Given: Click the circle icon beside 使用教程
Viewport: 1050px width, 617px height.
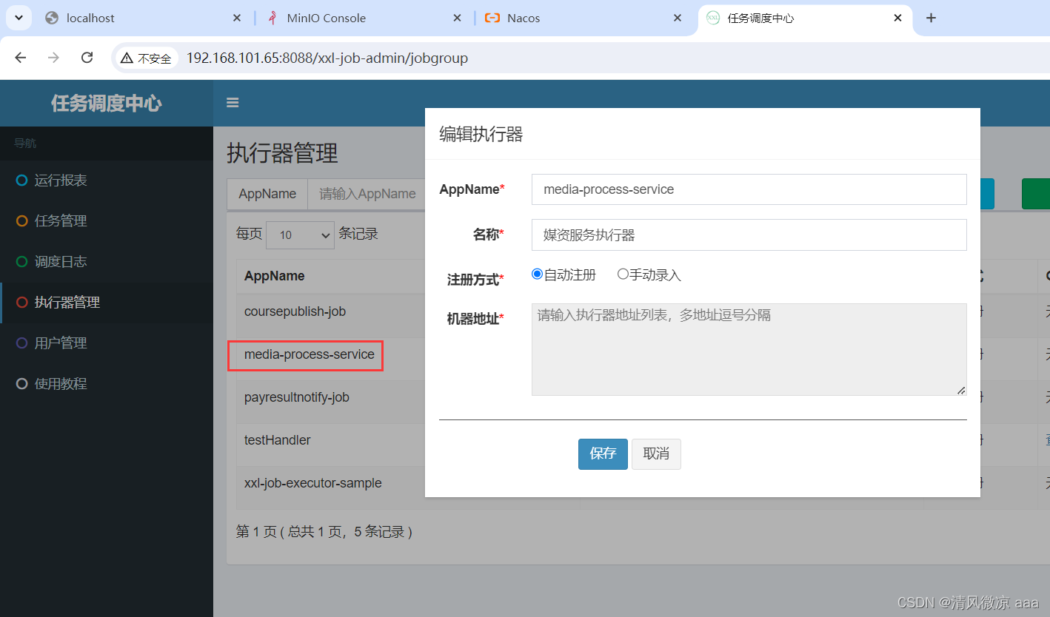Looking at the screenshot, I should pos(21,384).
